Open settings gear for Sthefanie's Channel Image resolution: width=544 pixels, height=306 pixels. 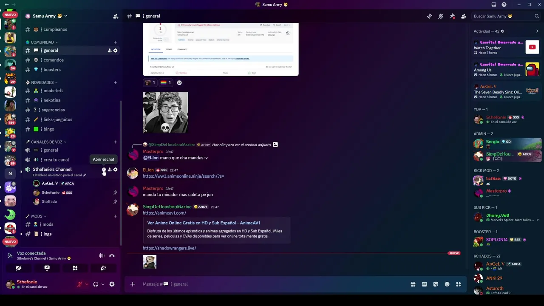click(x=115, y=170)
